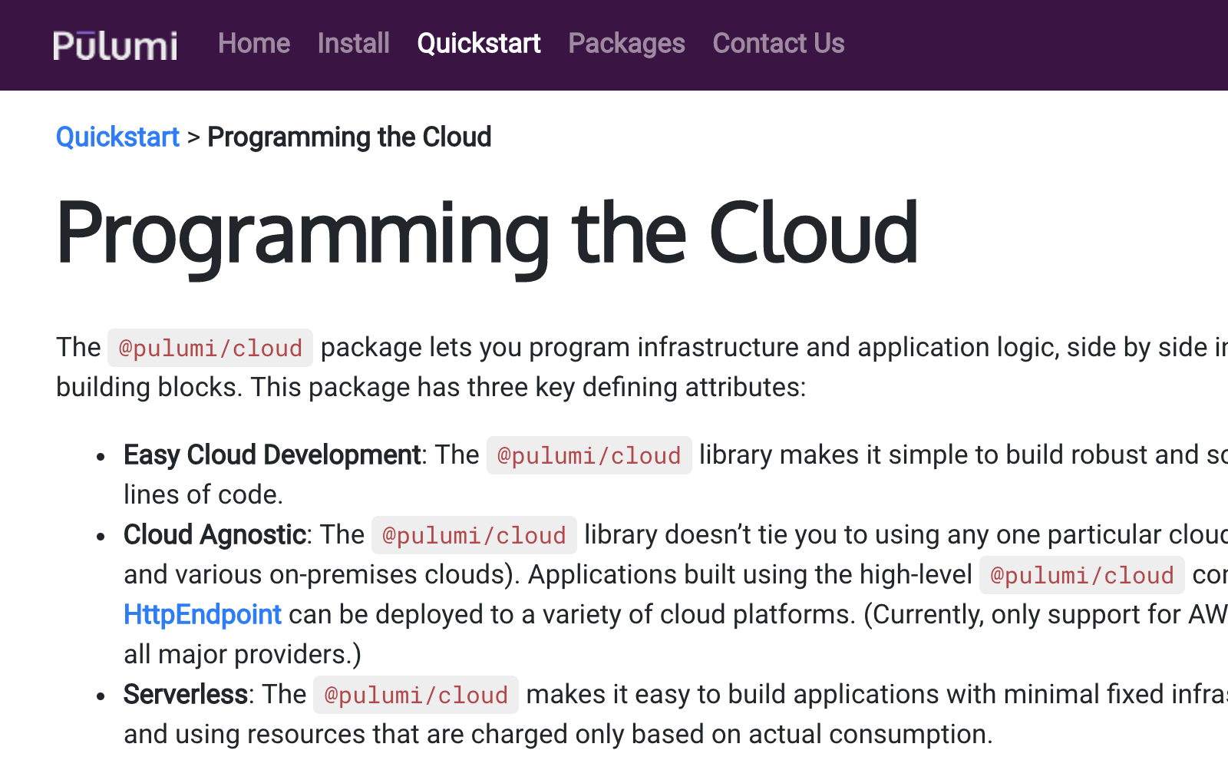Screen dimensions: 1228x780
Task: Click the text 'all major providers.)'
Action: (x=243, y=655)
